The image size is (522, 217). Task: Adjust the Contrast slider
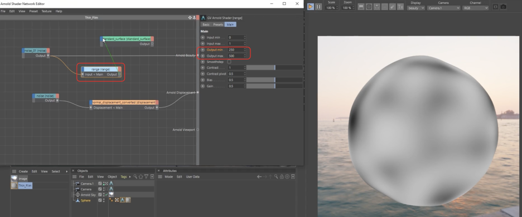(274, 68)
